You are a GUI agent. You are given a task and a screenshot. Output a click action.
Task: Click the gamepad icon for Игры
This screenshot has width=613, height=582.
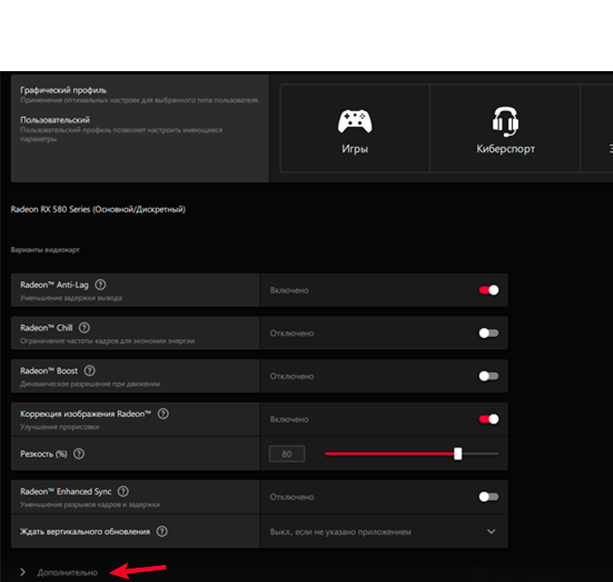tap(355, 121)
